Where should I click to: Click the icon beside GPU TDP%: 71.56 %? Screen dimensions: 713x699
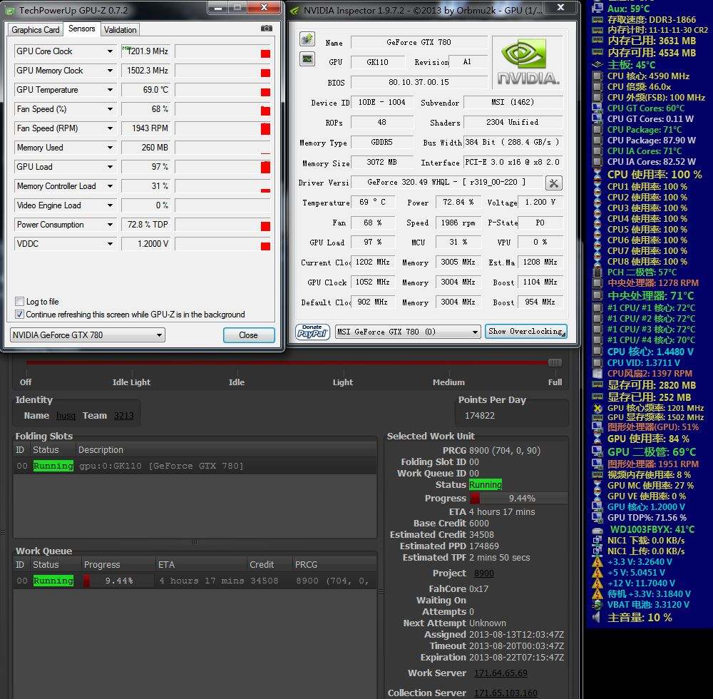pos(597,518)
